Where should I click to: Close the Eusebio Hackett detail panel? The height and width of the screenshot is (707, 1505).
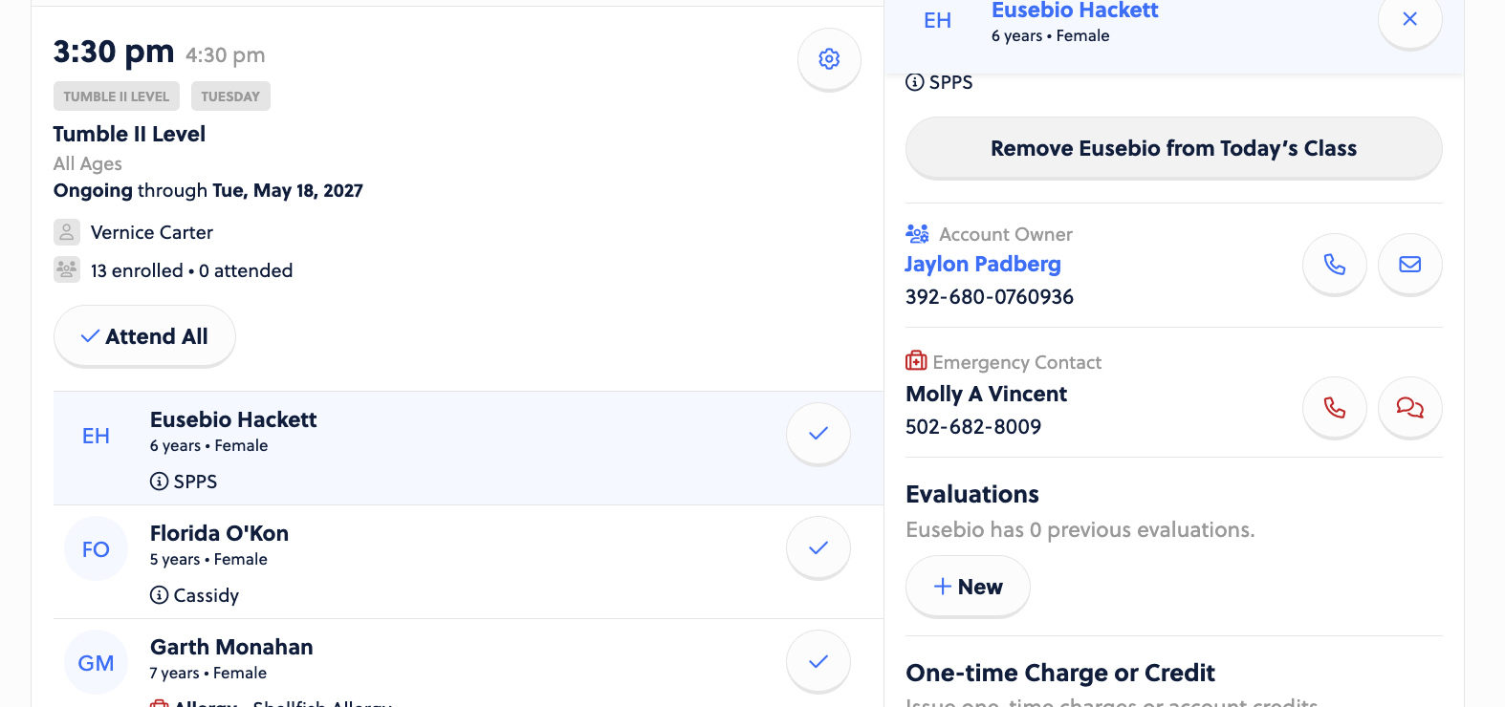[1409, 19]
